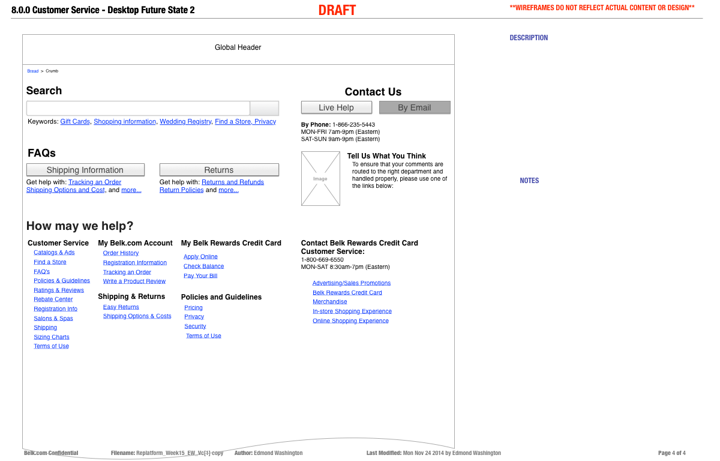Click Salons & Spas link
Image resolution: width=720 pixels, height=461 pixels.
[53, 318]
